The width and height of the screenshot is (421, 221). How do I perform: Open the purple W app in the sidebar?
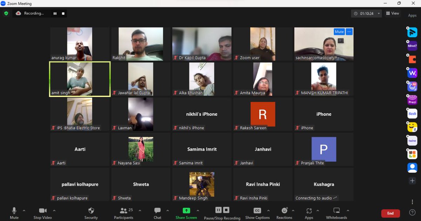tap(412, 73)
